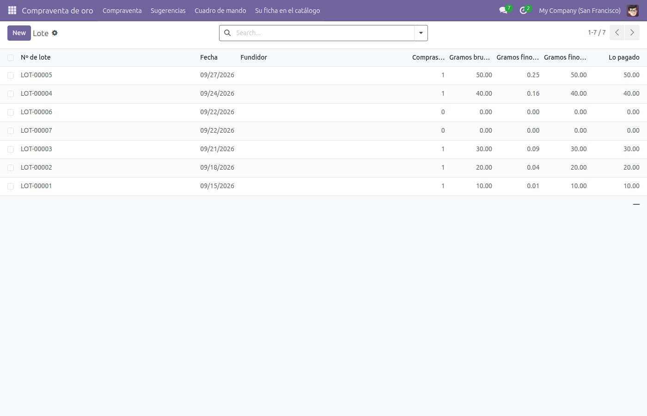Viewport: 647px width, 416px height.
Task: Check the LOT-00006 row checkbox
Action: click(11, 112)
